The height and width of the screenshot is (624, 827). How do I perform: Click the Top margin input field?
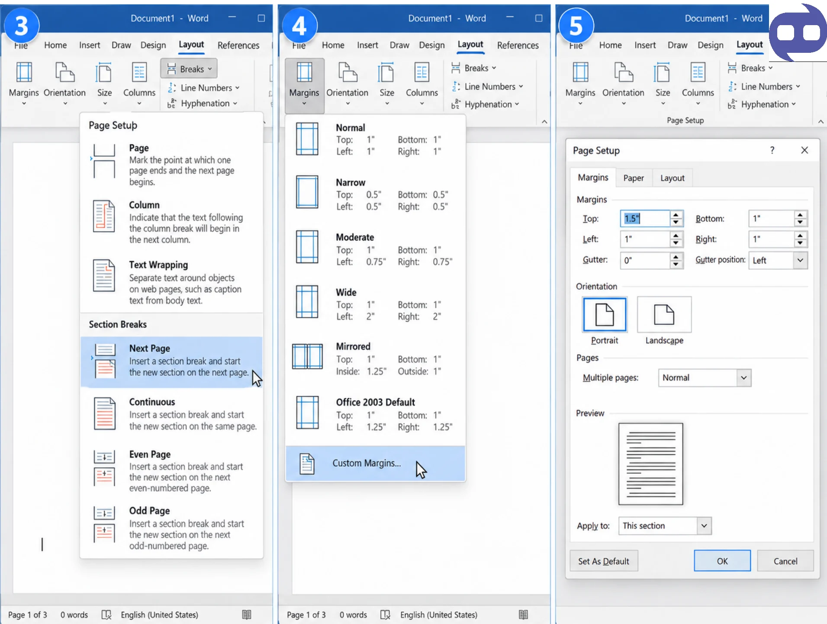[x=645, y=219]
